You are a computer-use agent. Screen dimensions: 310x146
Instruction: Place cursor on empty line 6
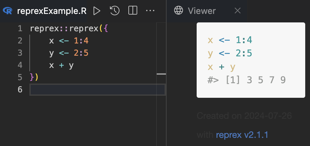(x=96, y=90)
